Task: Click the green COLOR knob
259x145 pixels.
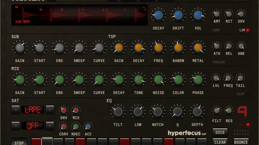Action: [178, 79]
